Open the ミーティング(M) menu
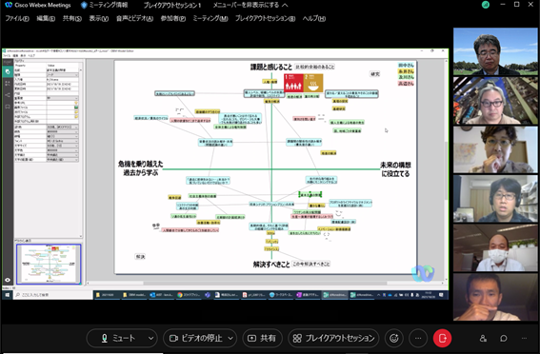The width and height of the screenshot is (540, 354). [210, 18]
